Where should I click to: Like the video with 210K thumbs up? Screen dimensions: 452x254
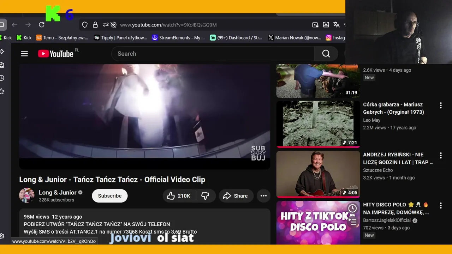[x=179, y=196]
